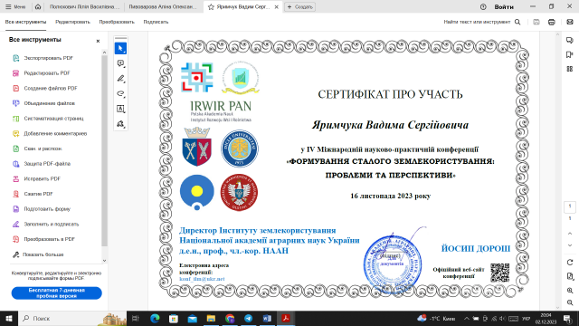Close the Все инструменты panel
Viewport: 579px width, 326px height.
click(x=98, y=41)
